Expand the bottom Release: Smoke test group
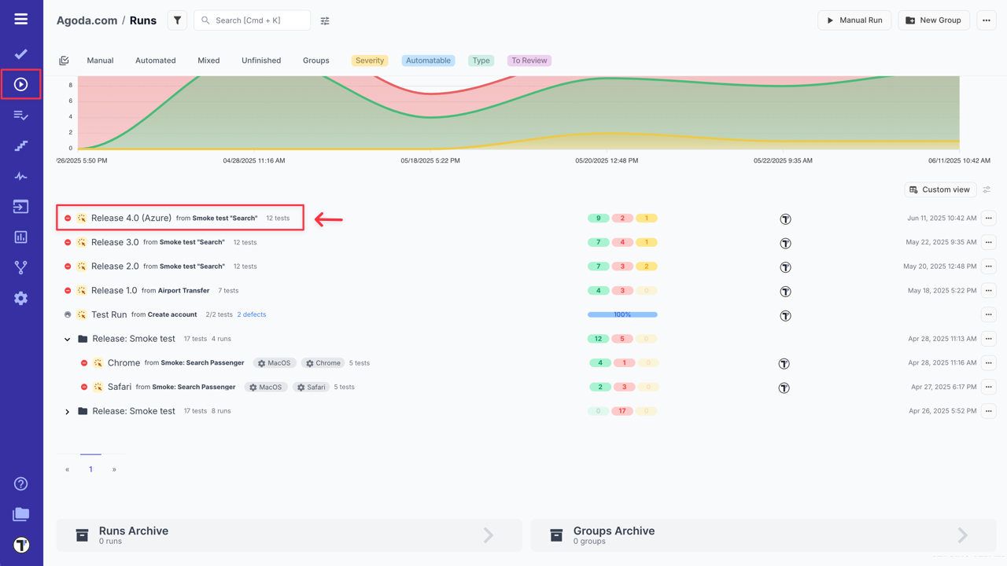The height and width of the screenshot is (566, 1007). point(67,411)
